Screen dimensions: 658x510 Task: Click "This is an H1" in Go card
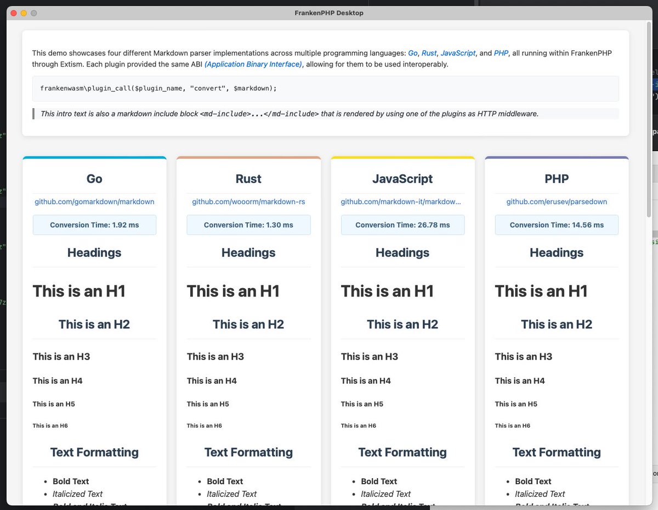pos(79,291)
